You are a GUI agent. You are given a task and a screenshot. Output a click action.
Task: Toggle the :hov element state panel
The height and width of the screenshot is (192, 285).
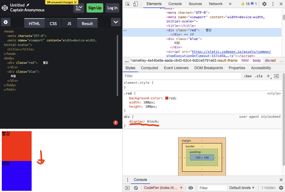(x=247, y=76)
